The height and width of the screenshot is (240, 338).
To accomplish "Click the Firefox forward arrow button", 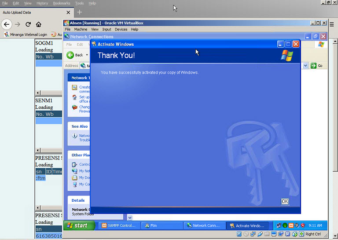I will (x=18, y=24).
